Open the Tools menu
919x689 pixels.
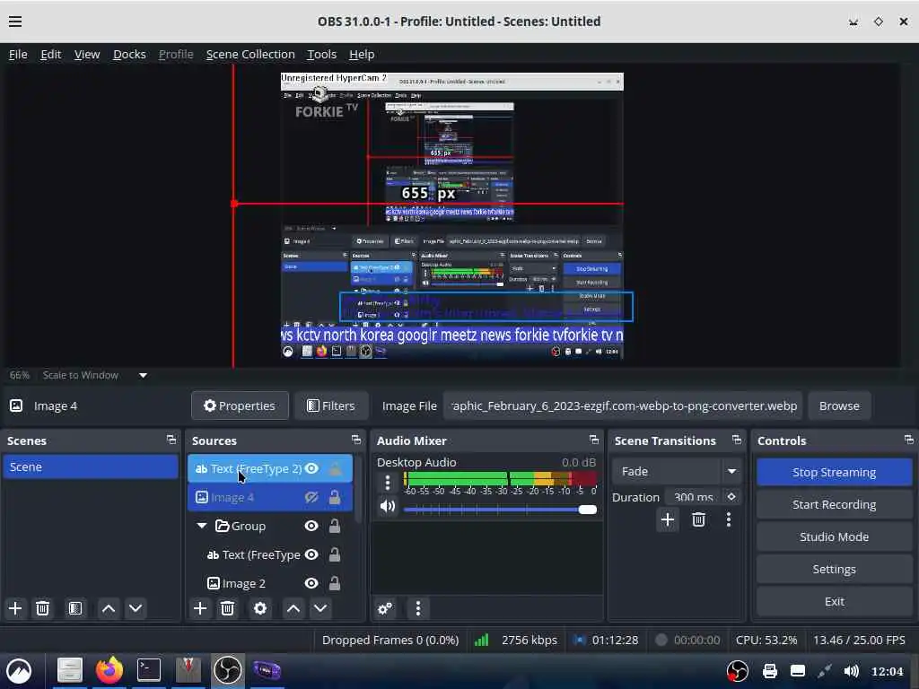coord(322,55)
